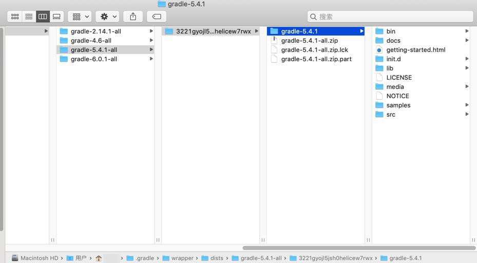The image size is (477, 263).
Task: Click the zip archive file icon
Action: pyautogui.click(x=274, y=40)
